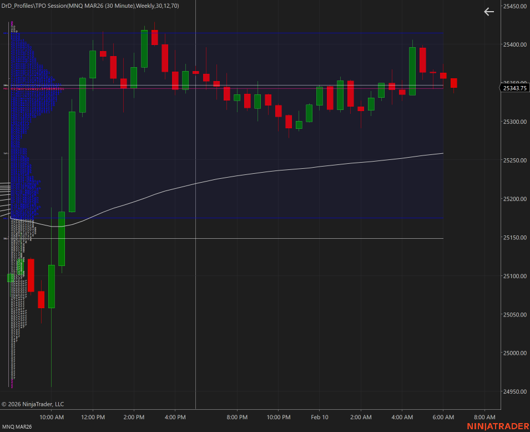Click the 25000.00 price axis label

(x=514, y=353)
